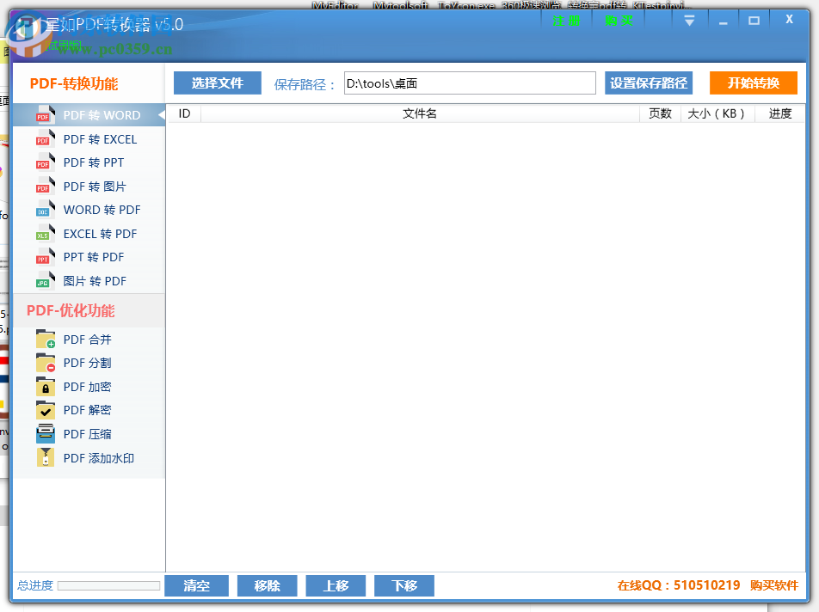Screen dimensions: 819x612
Task: Click the PDF-转换功能 section header
Action: click(74, 83)
